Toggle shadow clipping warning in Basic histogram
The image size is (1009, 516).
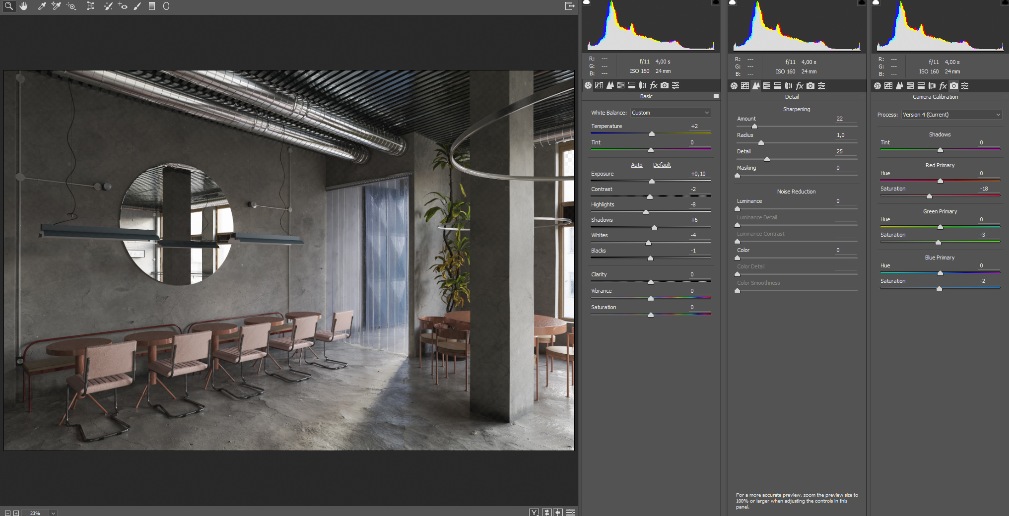(x=586, y=2)
